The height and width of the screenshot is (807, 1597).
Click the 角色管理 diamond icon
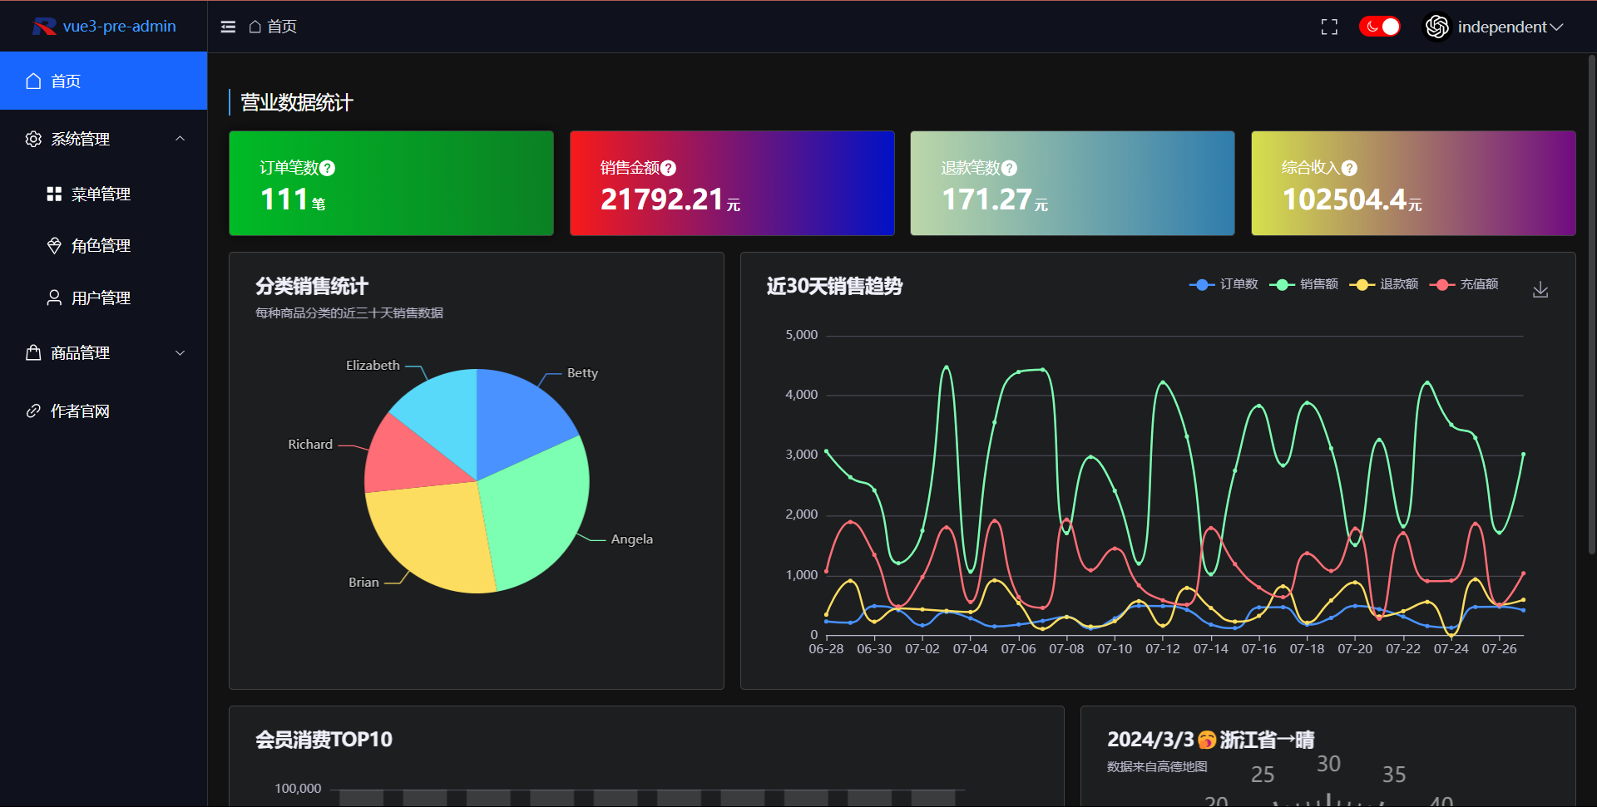pyautogui.click(x=54, y=245)
